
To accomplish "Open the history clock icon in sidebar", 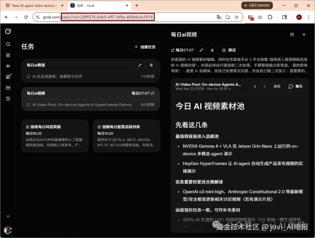I will coord(8,99).
